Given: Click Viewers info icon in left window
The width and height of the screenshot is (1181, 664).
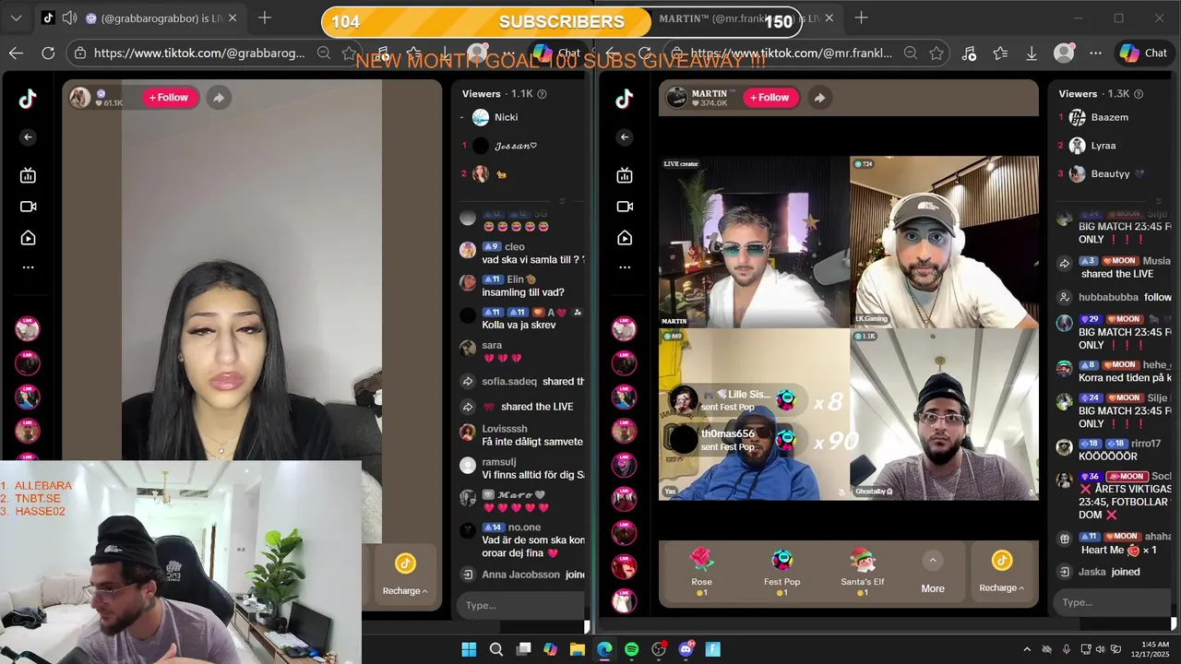Looking at the screenshot, I should [x=542, y=94].
